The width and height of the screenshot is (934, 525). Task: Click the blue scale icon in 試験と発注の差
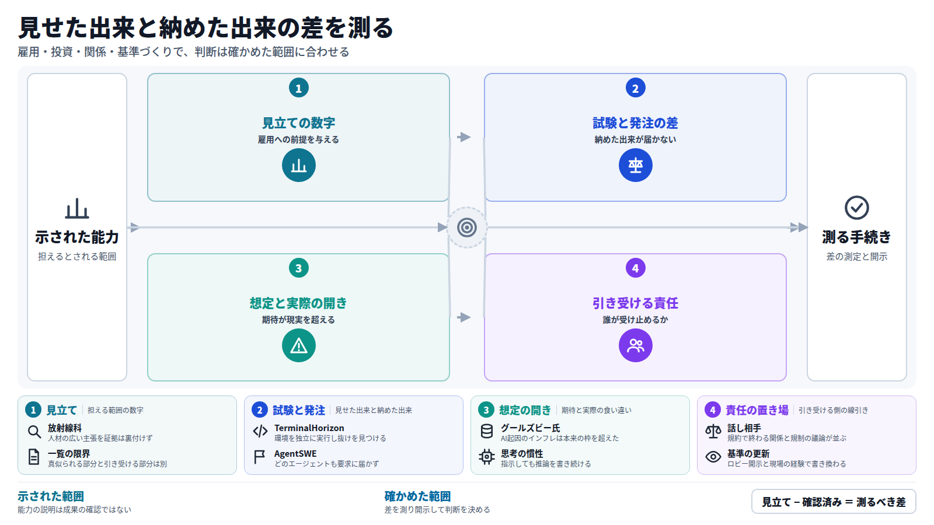[x=636, y=165]
